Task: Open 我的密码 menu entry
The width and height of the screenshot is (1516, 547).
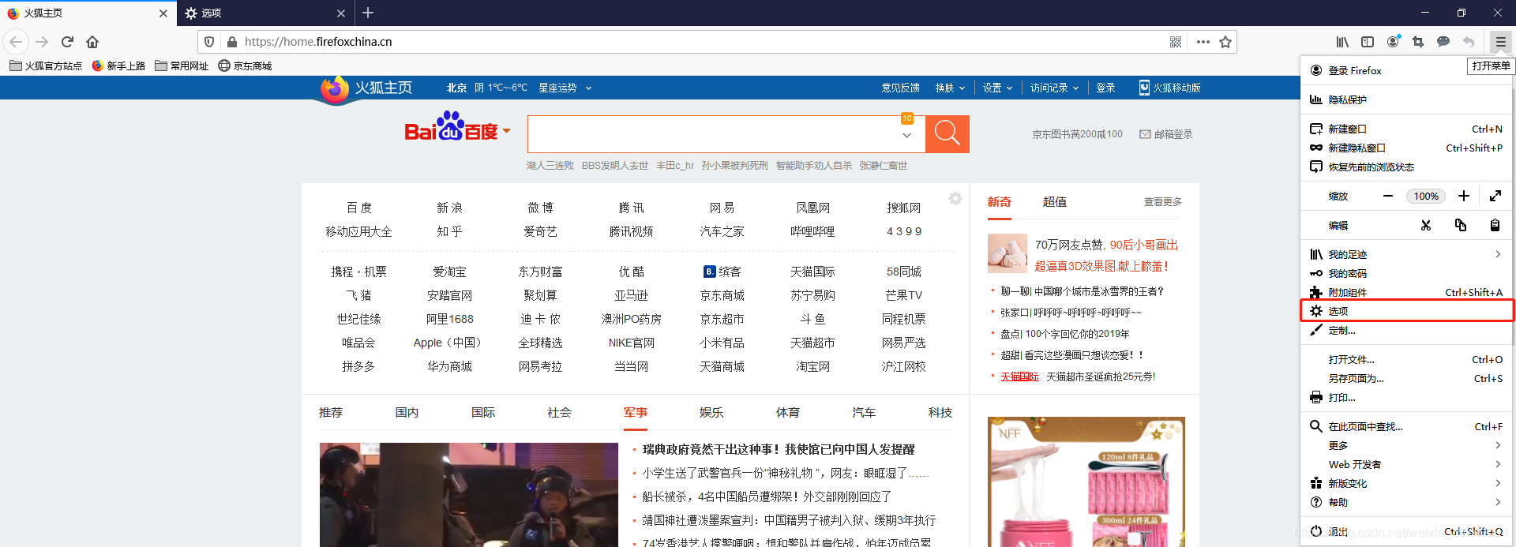Action: [x=1407, y=273]
